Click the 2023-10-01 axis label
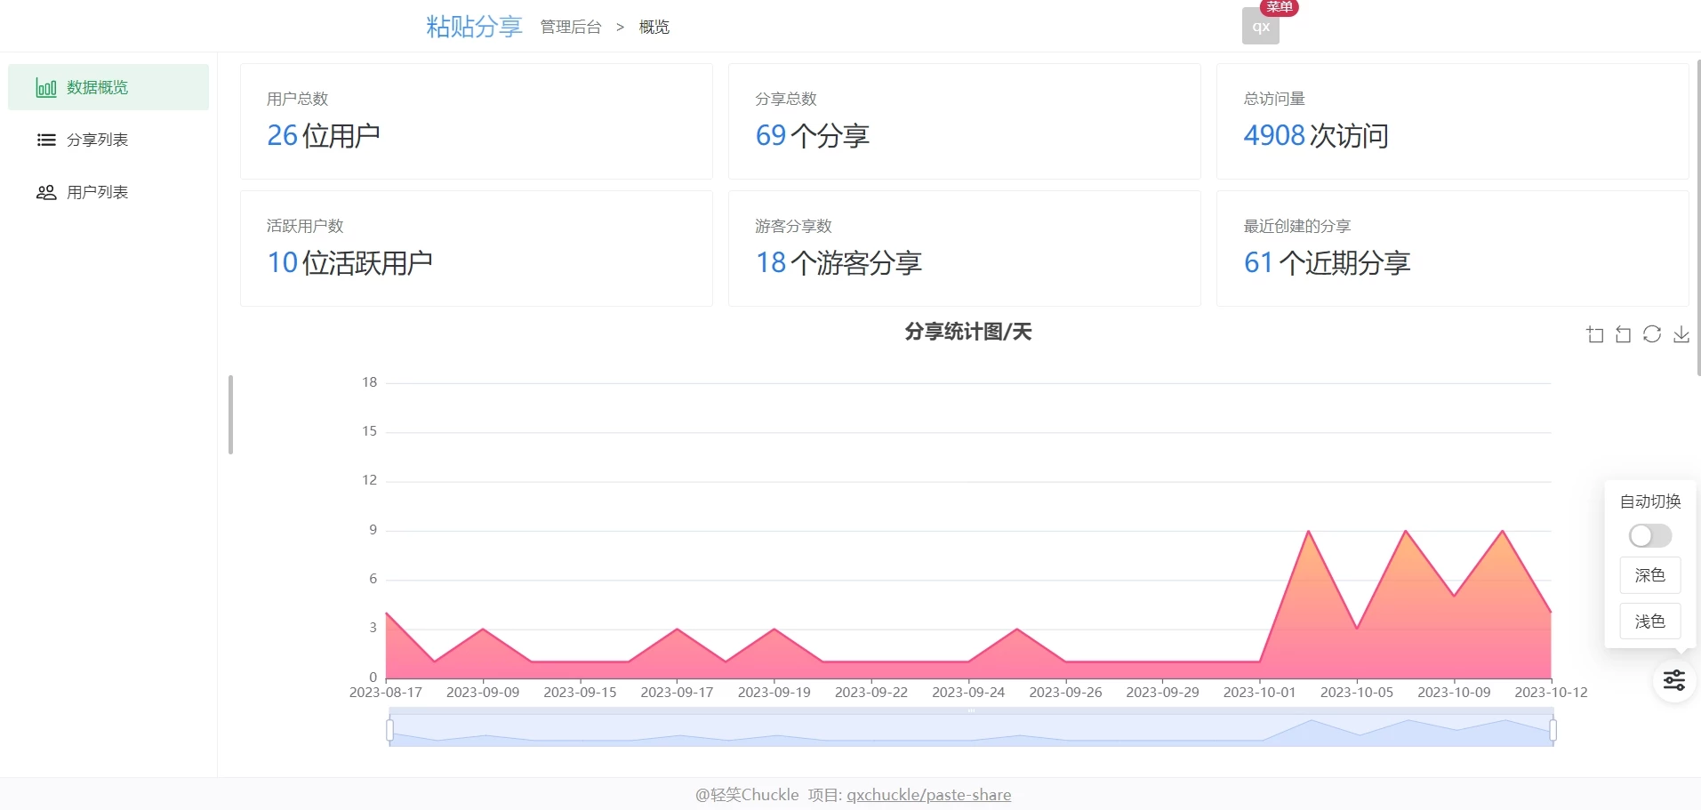1701x810 pixels. [1259, 692]
